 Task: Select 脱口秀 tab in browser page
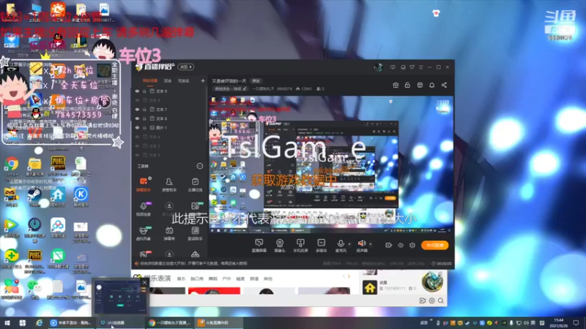197,279
